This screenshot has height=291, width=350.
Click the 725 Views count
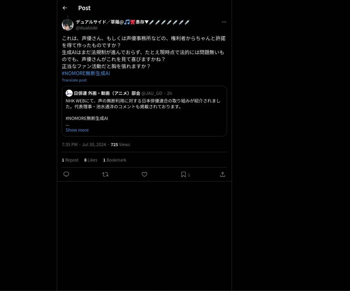coord(120,145)
